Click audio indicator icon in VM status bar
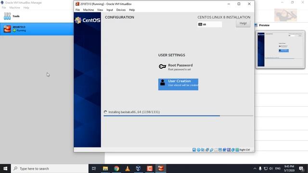The image size is (308, 173). point(203,149)
